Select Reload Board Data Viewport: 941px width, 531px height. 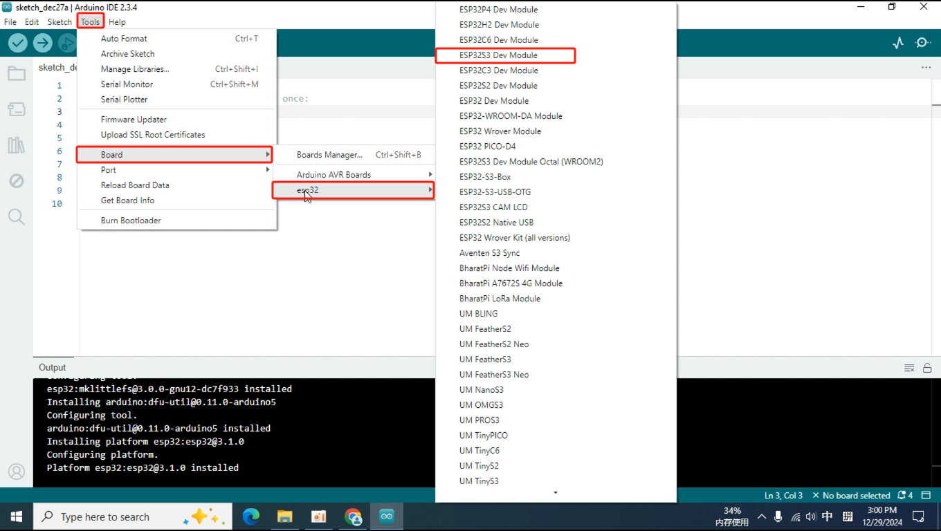point(176,185)
